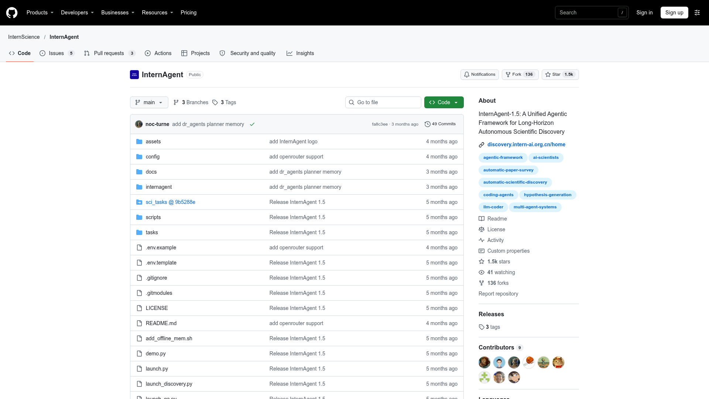
Task: Open the sci_tasks submodule link
Action: 170,202
